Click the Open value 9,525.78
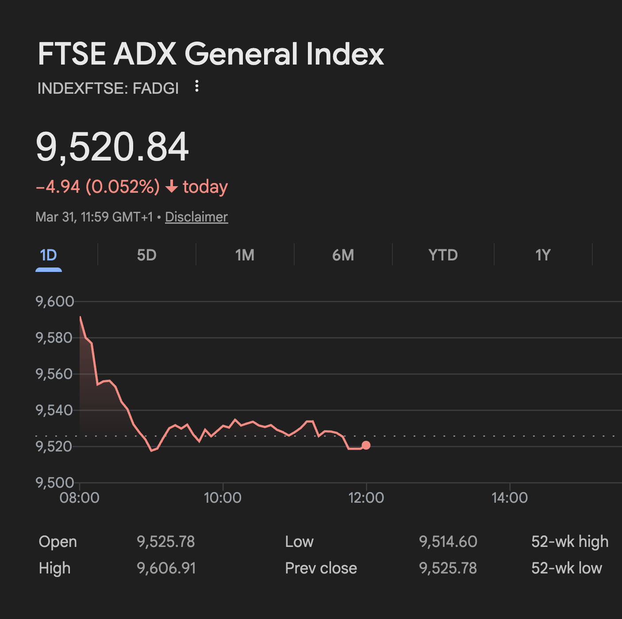 pos(166,542)
